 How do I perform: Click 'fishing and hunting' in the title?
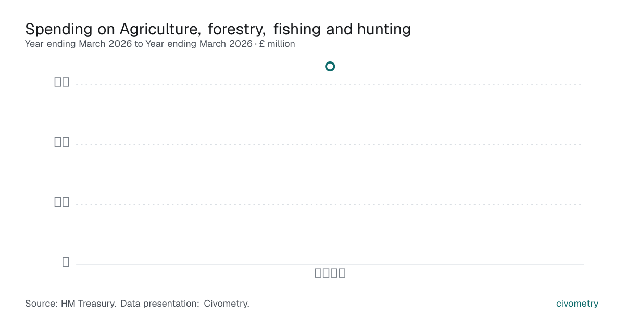342,29
